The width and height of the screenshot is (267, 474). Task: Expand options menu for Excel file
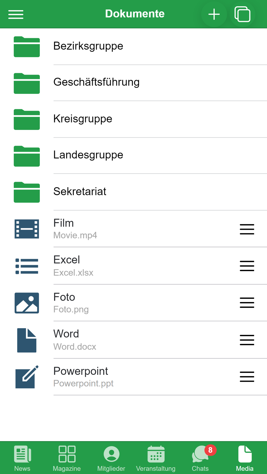point(247,266)
